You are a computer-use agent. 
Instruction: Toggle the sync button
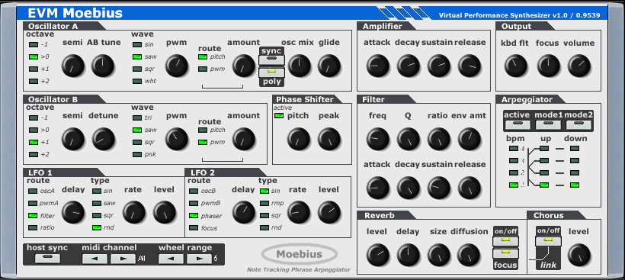point(272,60)
